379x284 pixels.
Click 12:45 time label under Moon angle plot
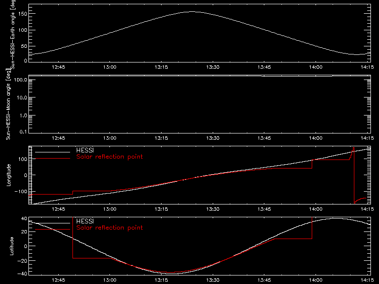[x=58, y=138]
